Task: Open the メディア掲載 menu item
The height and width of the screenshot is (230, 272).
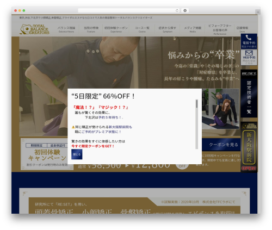Action: tap(193, 29)
